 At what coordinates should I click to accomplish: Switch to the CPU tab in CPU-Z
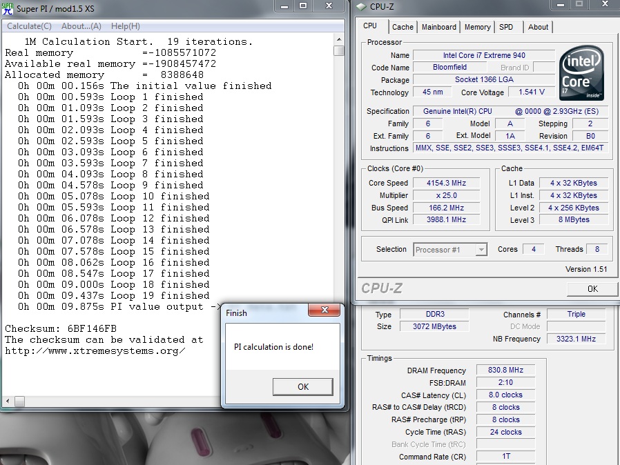coord(370,26)
